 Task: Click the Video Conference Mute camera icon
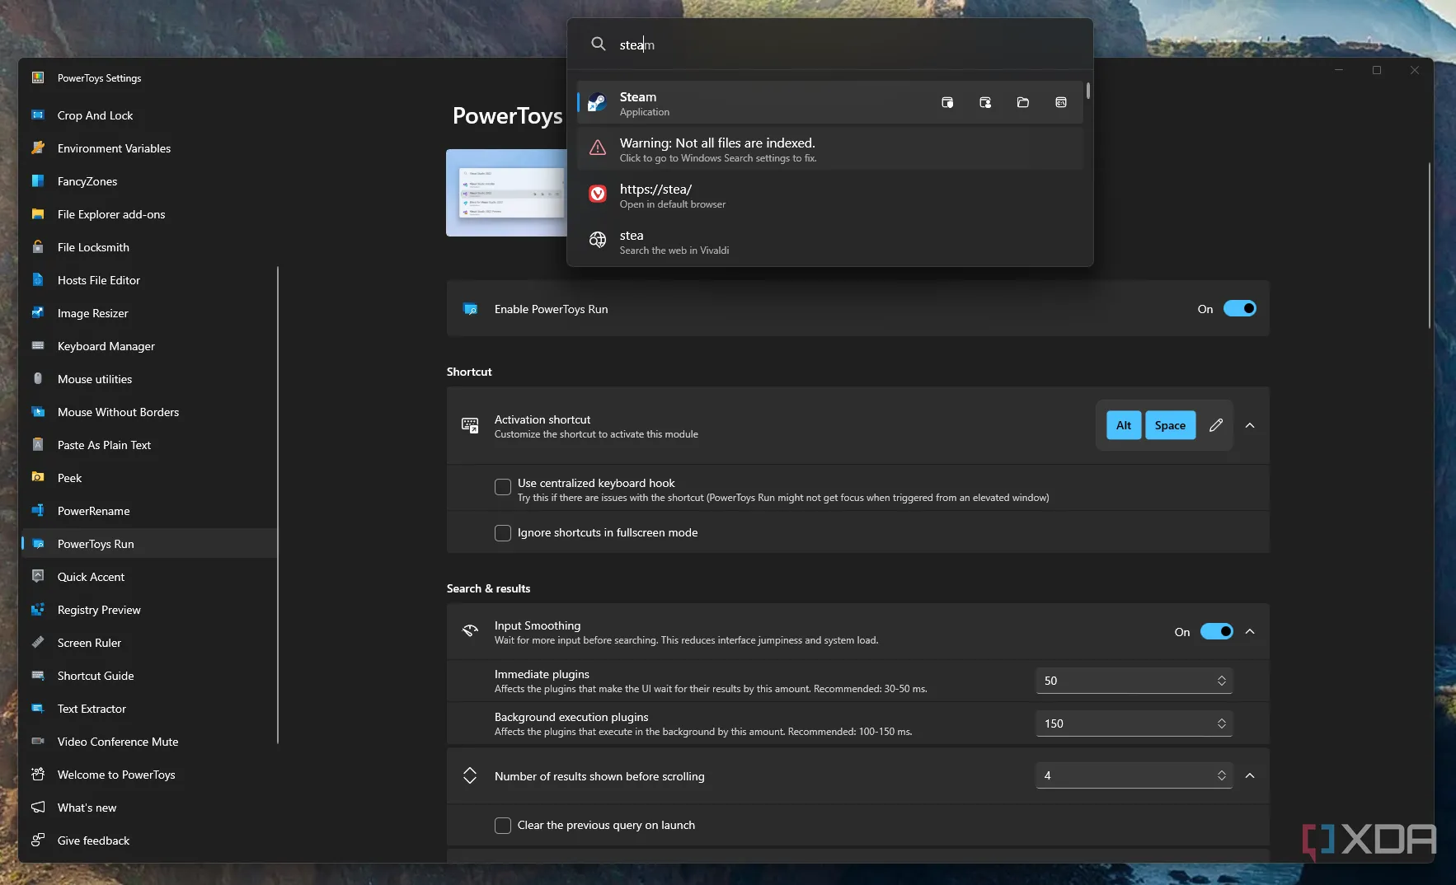click(x=38, y=742)
